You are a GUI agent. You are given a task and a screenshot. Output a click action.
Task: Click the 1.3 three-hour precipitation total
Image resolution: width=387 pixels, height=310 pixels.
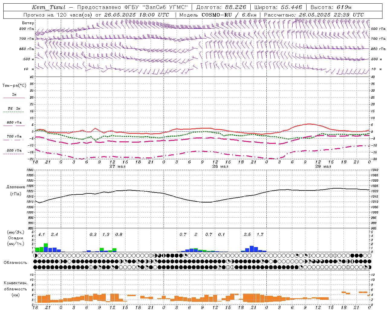[x=106, y=234]
